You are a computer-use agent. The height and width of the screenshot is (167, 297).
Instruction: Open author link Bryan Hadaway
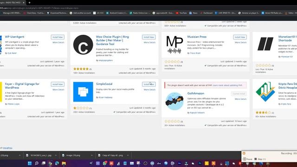coord(105,97)
